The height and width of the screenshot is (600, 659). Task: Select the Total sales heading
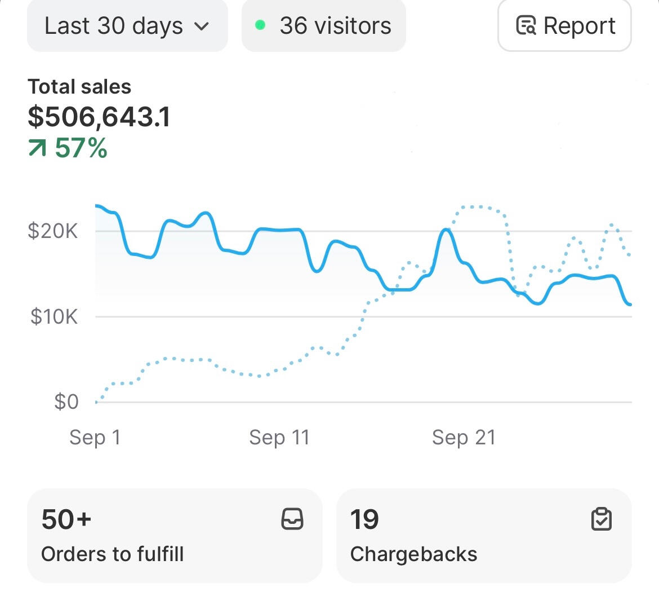[x=79, y=87]
